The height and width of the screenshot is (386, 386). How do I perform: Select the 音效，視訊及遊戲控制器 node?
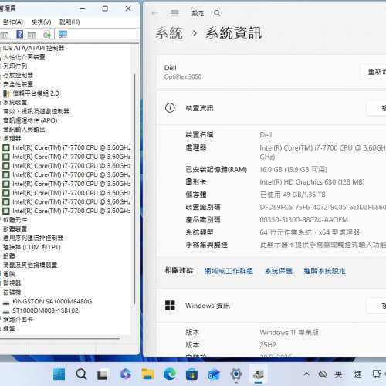pos(36,111)
